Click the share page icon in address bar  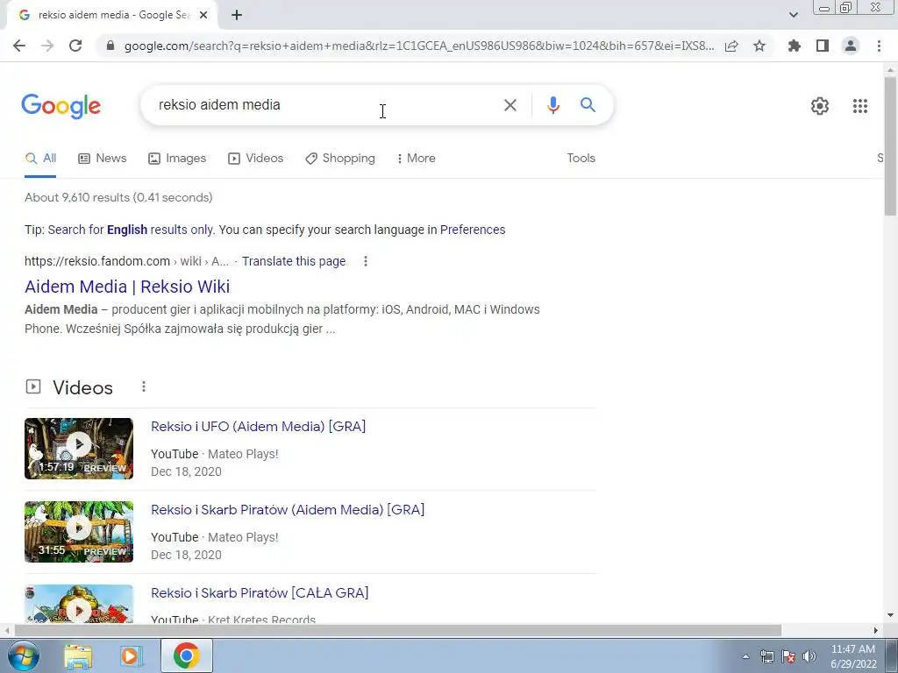point(731,46)
